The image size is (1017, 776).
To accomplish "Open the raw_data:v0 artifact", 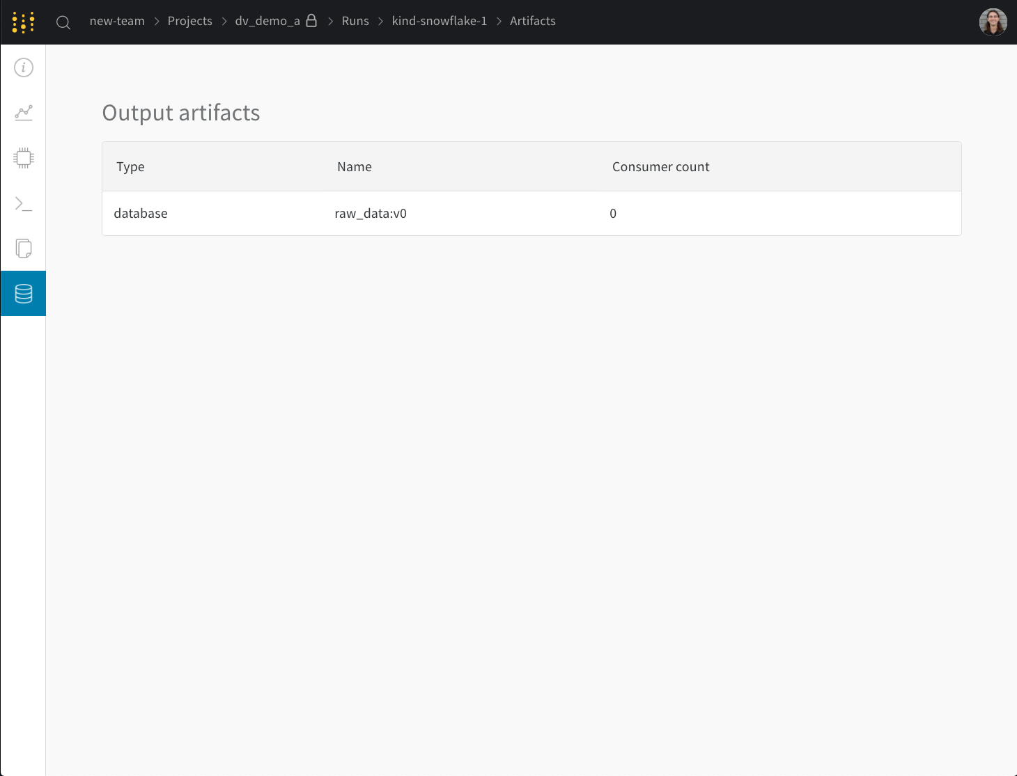I will (371, 214).
